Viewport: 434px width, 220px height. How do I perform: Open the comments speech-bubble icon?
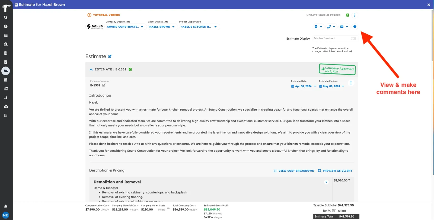pyautogui.click(x=355, y=27)
